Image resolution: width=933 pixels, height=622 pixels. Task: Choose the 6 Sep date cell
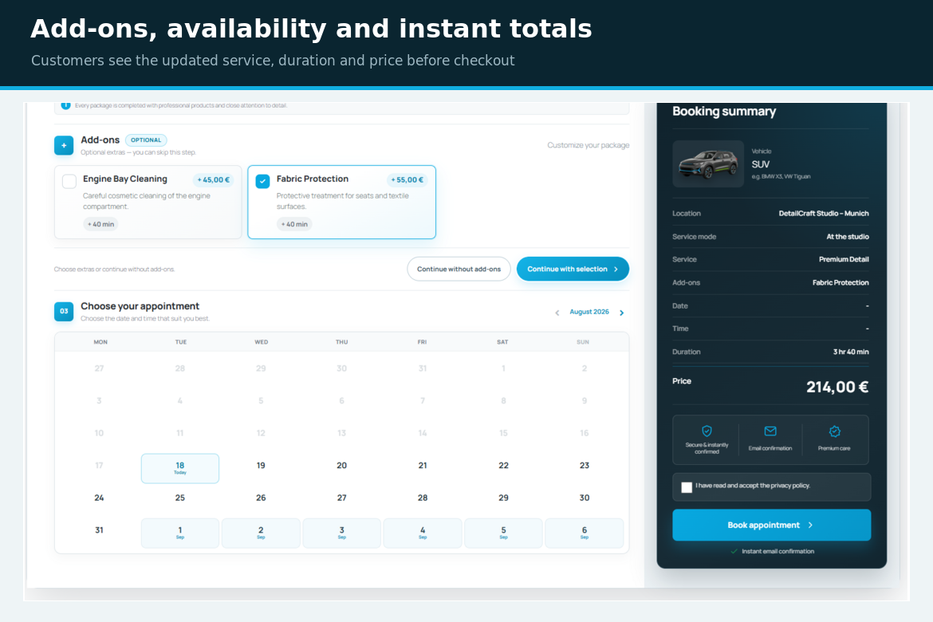pyautogui.click(x=585, y=533)
